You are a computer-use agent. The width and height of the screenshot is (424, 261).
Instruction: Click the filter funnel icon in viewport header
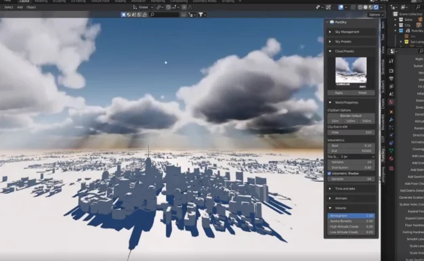click(x=200, y=15)
